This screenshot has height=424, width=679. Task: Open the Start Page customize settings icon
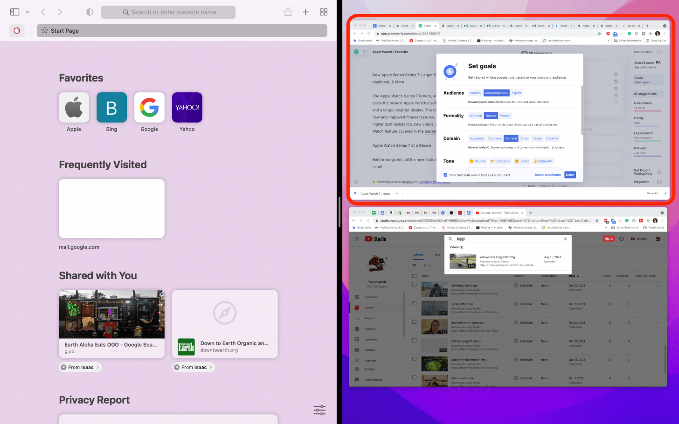(x=319, y=410)
